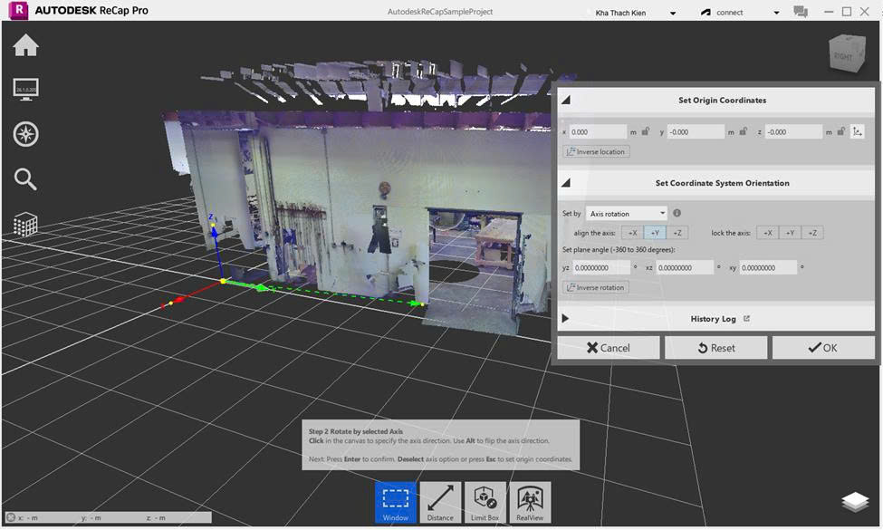The image size is (883, 530).
Task: Collapse the Set Coordinate System Orientation section
Action: pyautogui.click(x=566, y=183)
